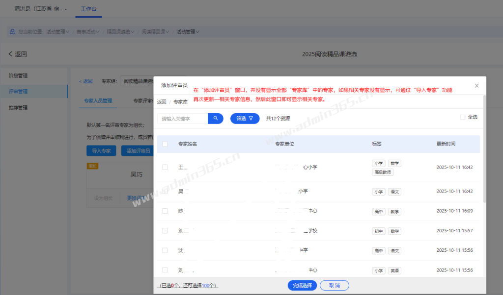Tick the checkbox for the 15:57 刘 row
This screenshot has width=503, height=295.
coord(165,231)
